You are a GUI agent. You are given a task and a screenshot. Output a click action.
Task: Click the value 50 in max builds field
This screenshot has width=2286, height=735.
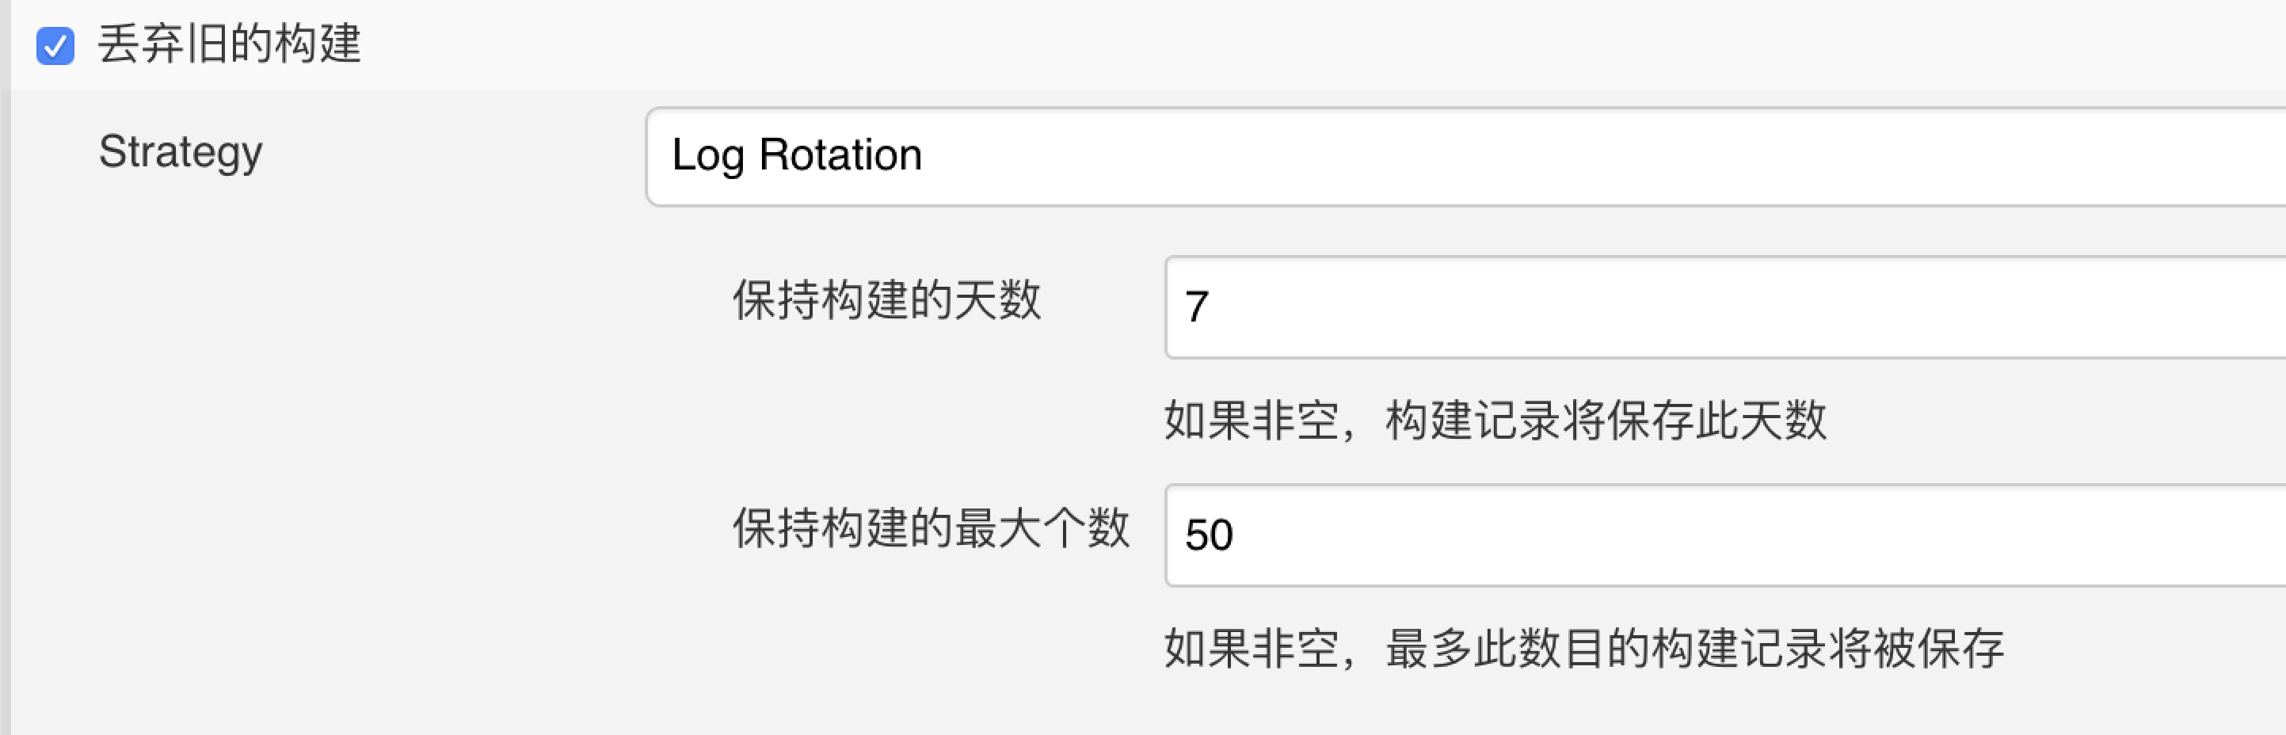1209,535
